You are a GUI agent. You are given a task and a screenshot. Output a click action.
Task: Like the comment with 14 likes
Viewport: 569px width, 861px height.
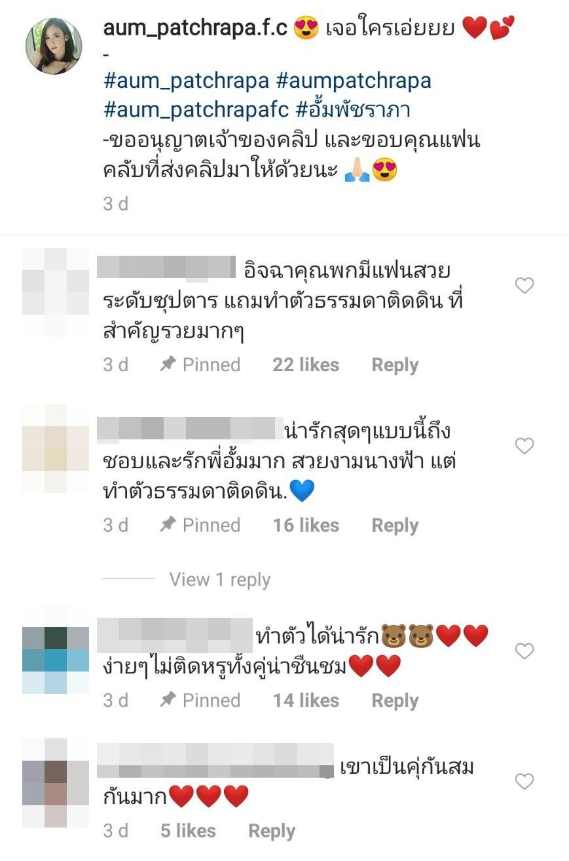[x=524, y=651]
